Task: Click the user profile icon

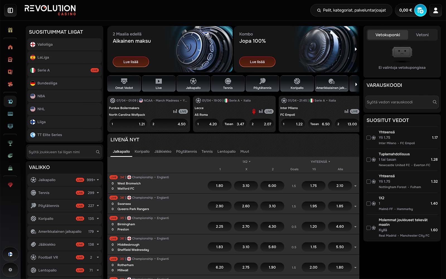Action: point(435,10)
